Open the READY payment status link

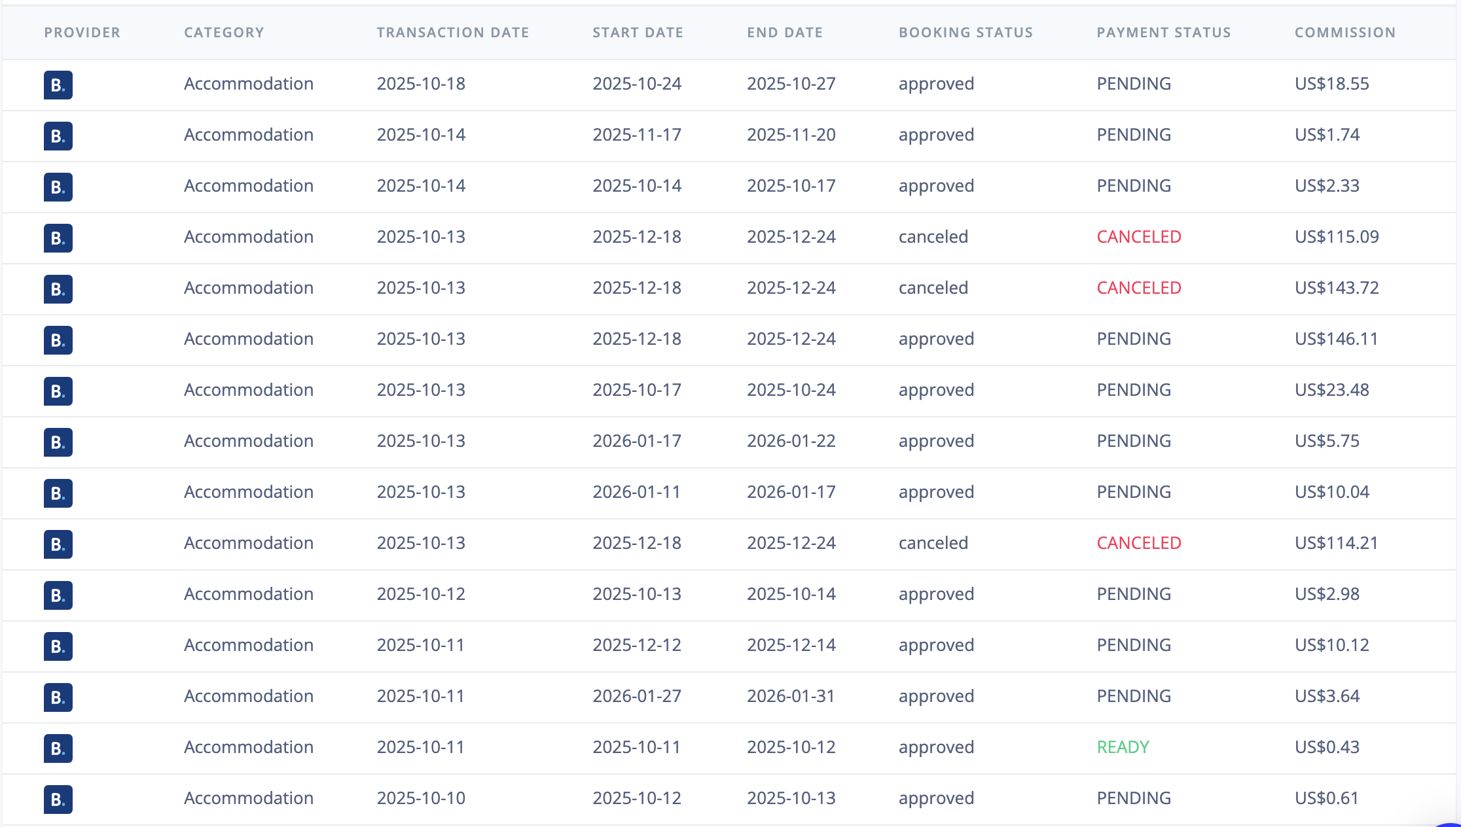pos(1123,748)
